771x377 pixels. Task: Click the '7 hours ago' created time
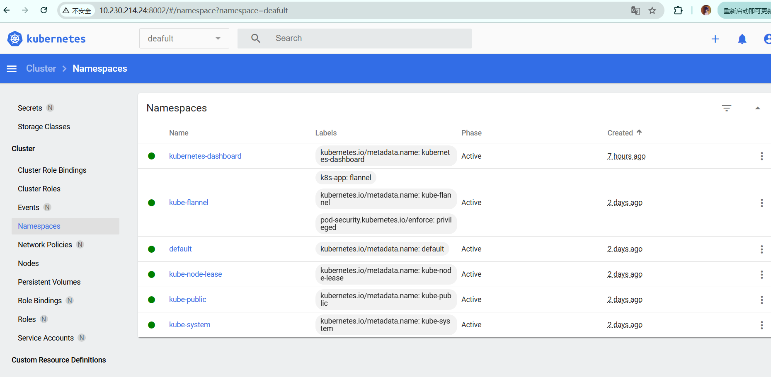pos(626,156)
